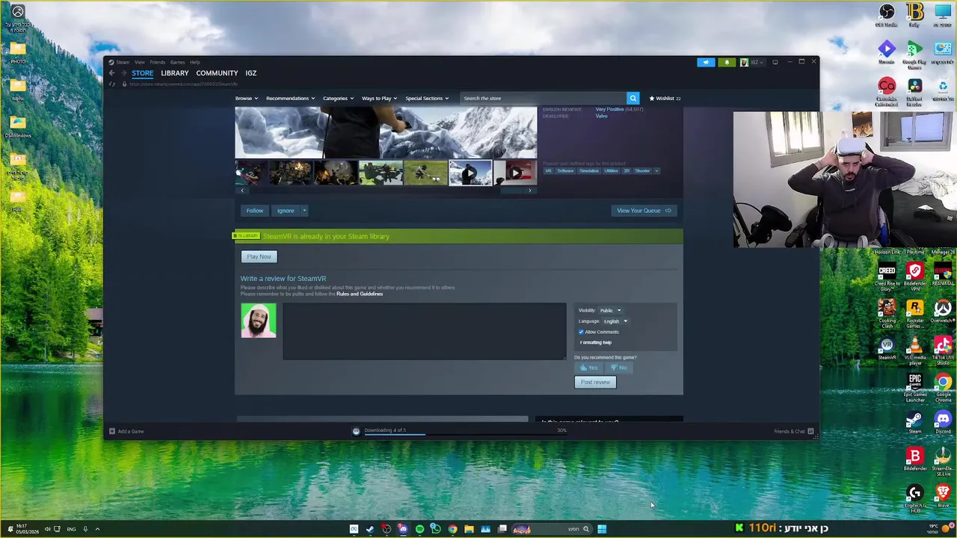This screenshot has height=538, width=957.
Task: Open the Overwatch desktop shortcut
Action: pyautogui.click(x=943, y=312)
